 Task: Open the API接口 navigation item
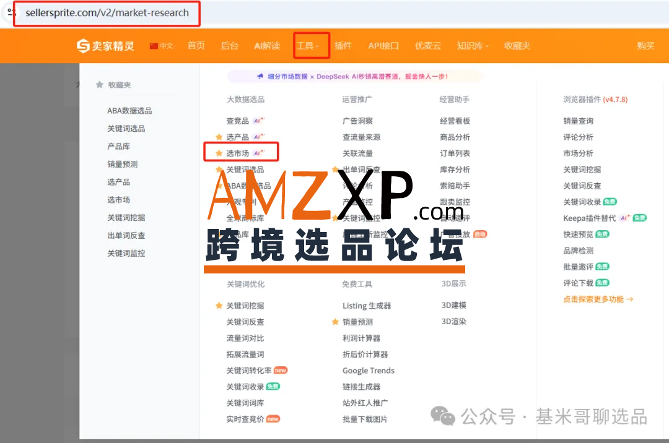(x=383, y=46)
